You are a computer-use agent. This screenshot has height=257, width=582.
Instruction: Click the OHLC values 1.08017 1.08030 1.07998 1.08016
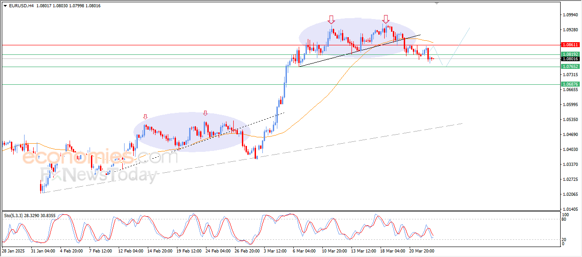(68, 5)
